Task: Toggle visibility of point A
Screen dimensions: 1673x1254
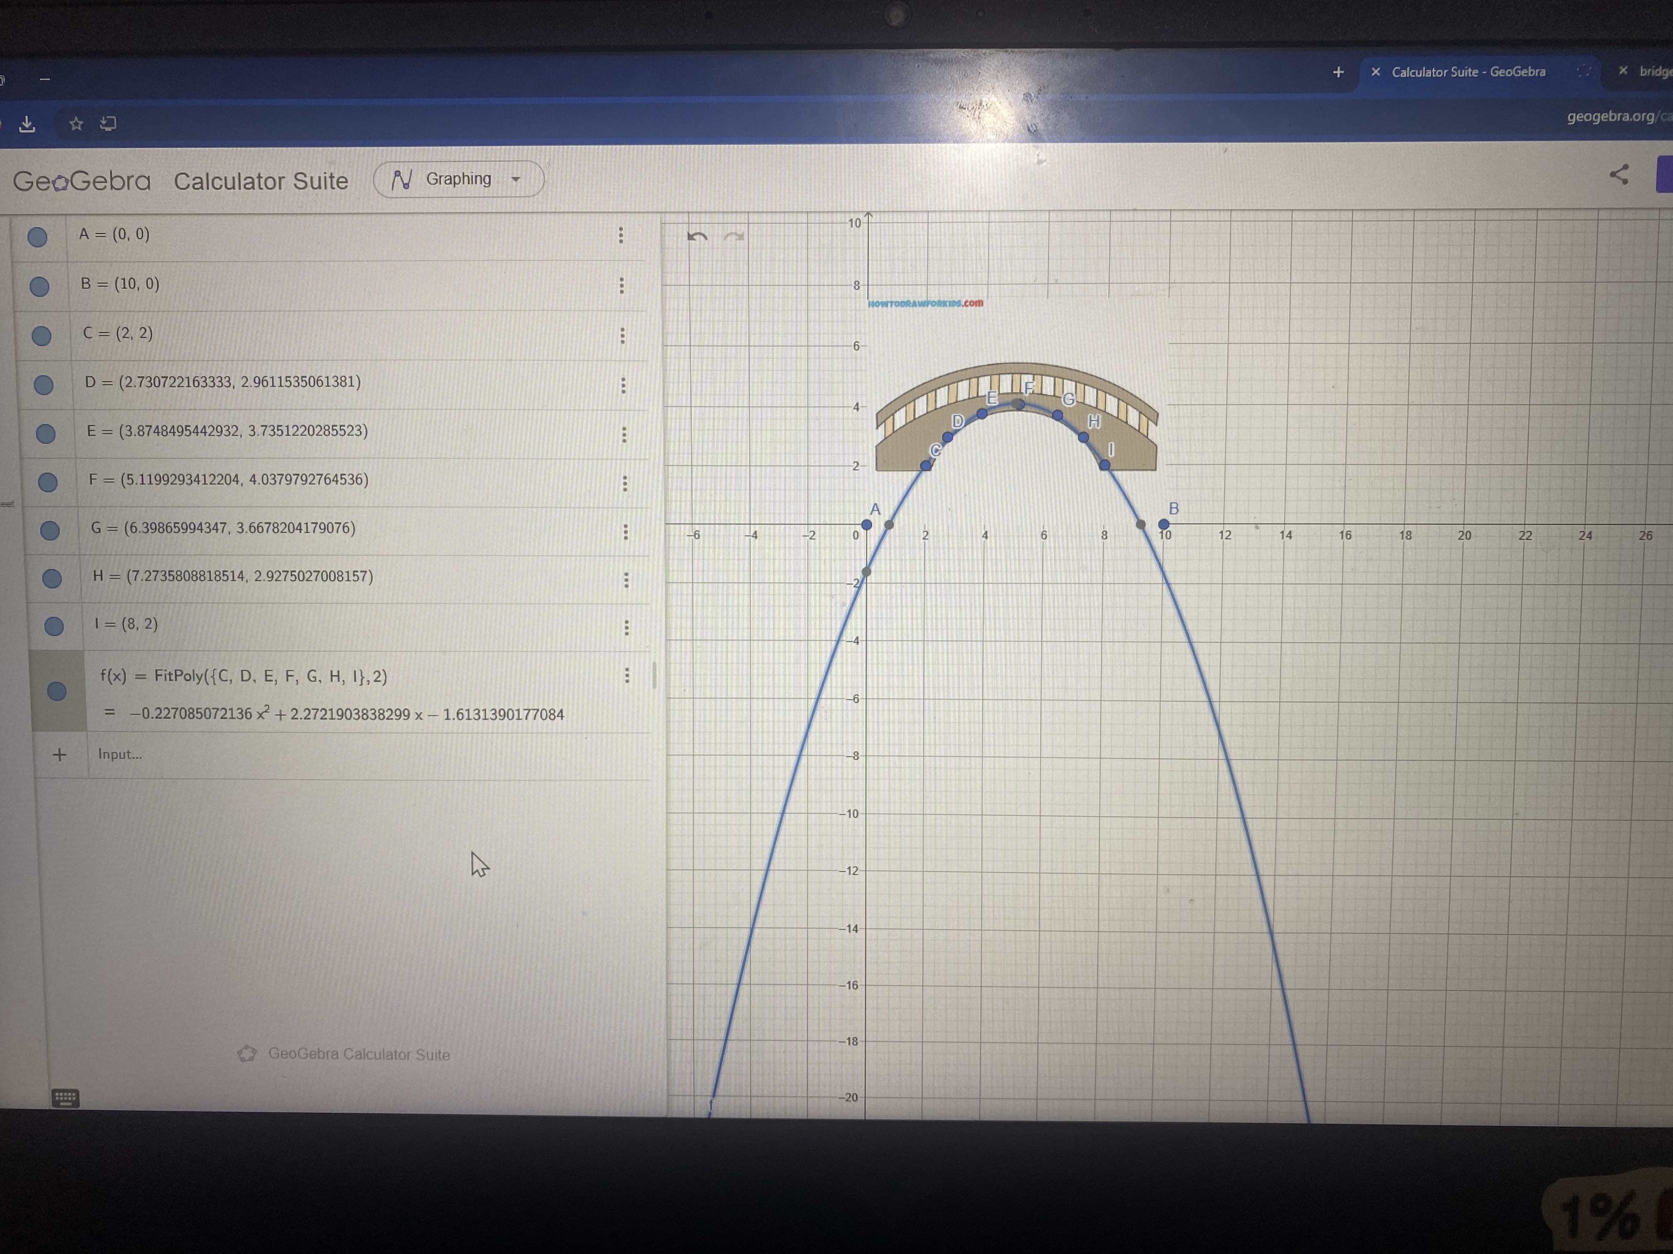Action: coord(37,237)
